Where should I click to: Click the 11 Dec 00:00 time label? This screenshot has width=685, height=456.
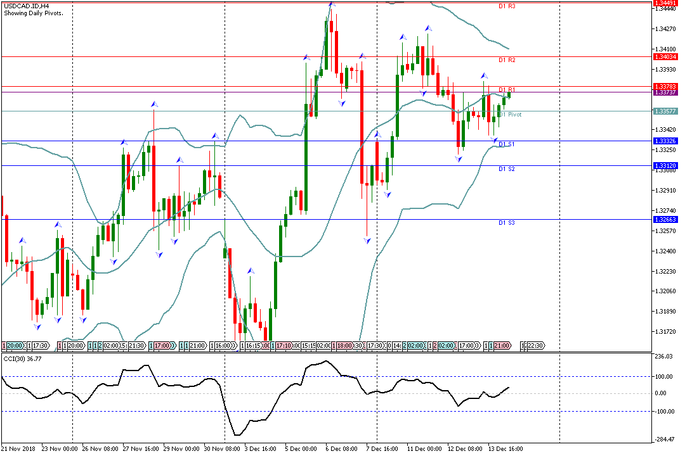tap(424, 448)
